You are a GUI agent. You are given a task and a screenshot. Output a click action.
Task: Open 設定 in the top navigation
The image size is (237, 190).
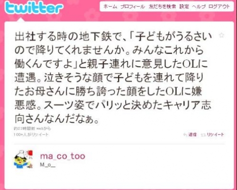(184, 7)
